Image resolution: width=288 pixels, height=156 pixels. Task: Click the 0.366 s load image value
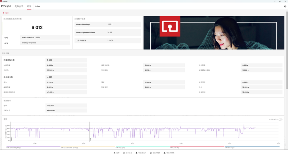pos(66,65)
